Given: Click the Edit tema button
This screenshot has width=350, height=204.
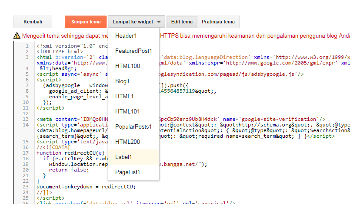Looking at the screenshot, I should point(182,22).
